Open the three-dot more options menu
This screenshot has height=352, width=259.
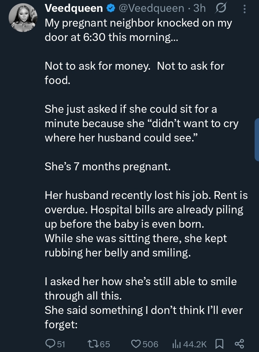pyautogui.click(x=245, y=8)
